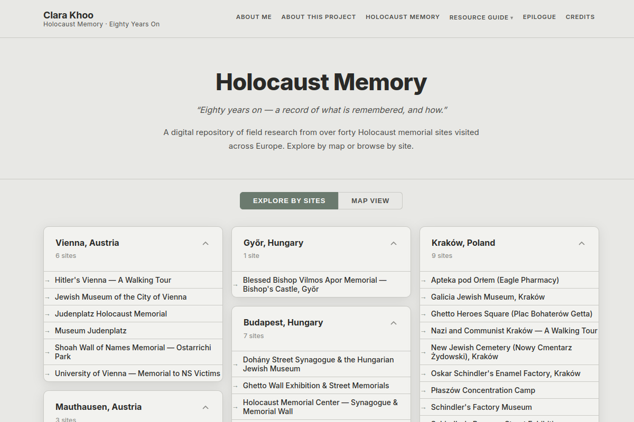Open Ghetto Heroes Square entry
The image size is (634, 422).
[509, 314]
